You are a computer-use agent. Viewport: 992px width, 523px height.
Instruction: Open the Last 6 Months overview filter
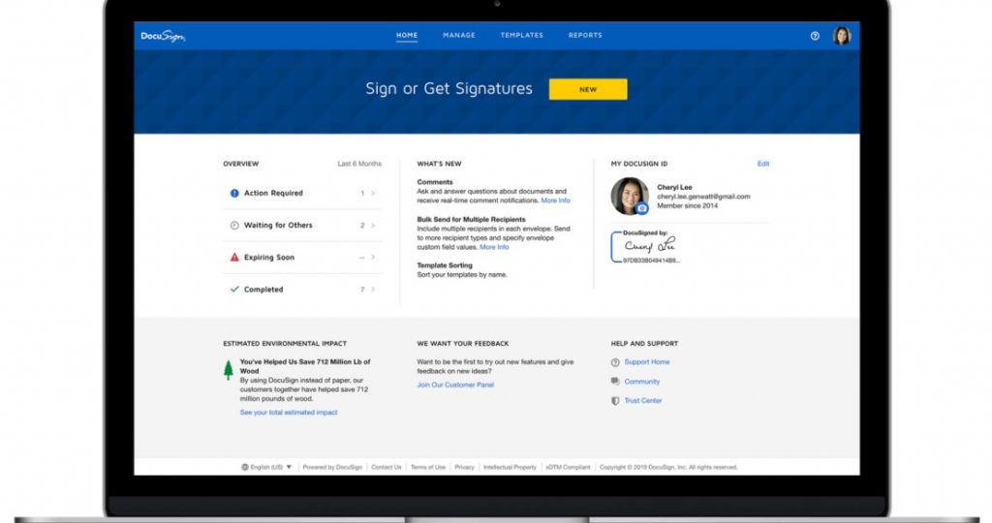(359, 164)
